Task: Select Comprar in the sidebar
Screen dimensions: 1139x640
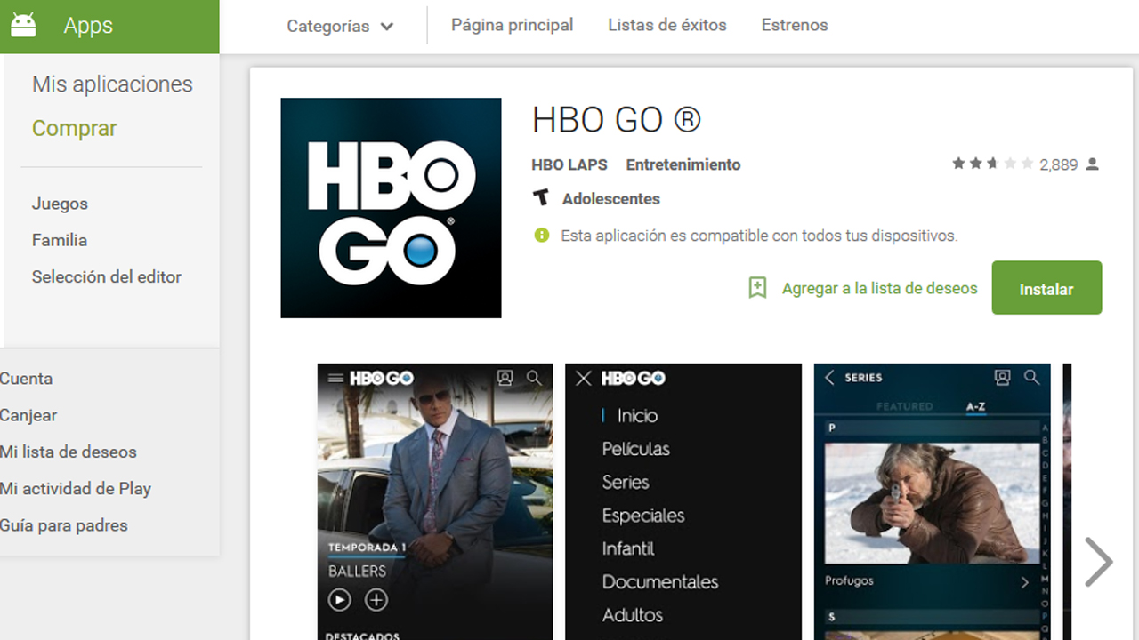Action: (x=75, y=129)
